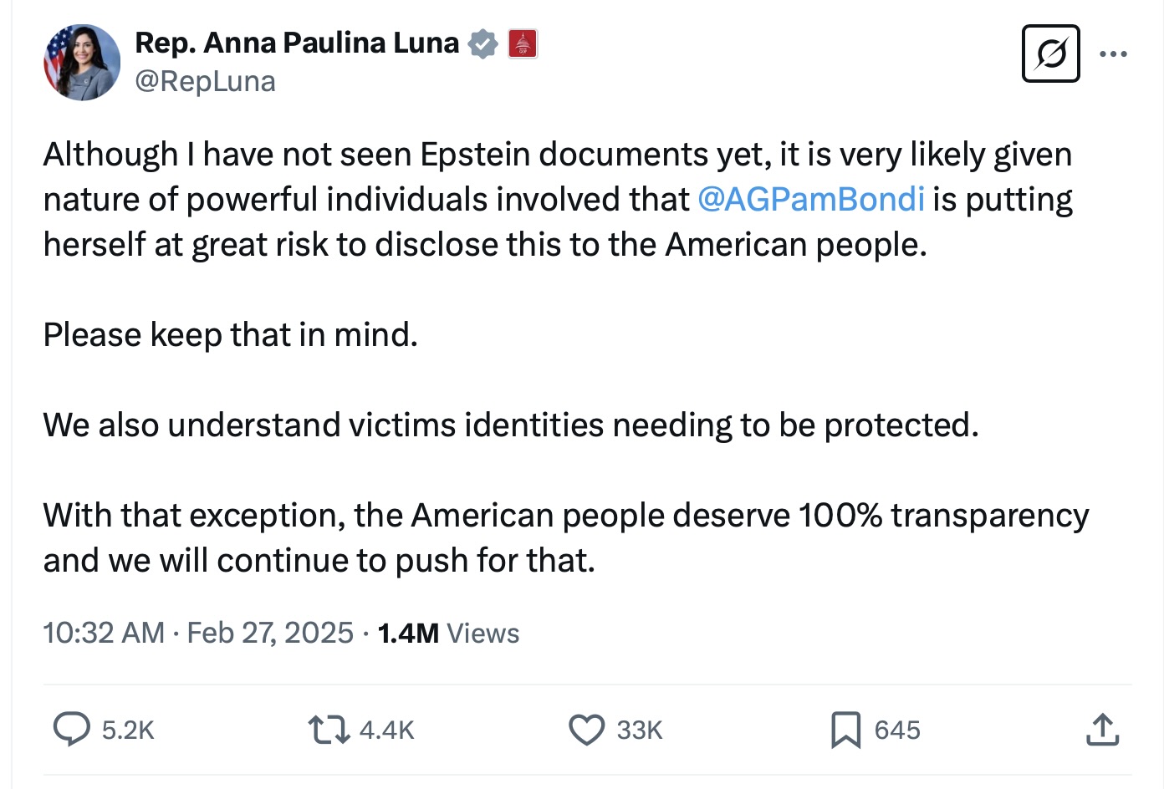The width and height of the screenshot is (1164, 789).
Task: Open Anna Paulina Luna's profile picture
Action: (82, 62)
